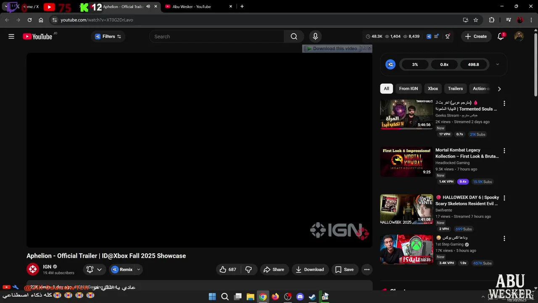Viewport: 538px width, 303px height.
Task: Click the 3% vidIQ score pill
Action: pyautogui.click(x=415, y=64)
